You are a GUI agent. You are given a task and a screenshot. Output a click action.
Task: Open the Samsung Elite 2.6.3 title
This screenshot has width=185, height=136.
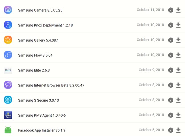tap(34, 70)
